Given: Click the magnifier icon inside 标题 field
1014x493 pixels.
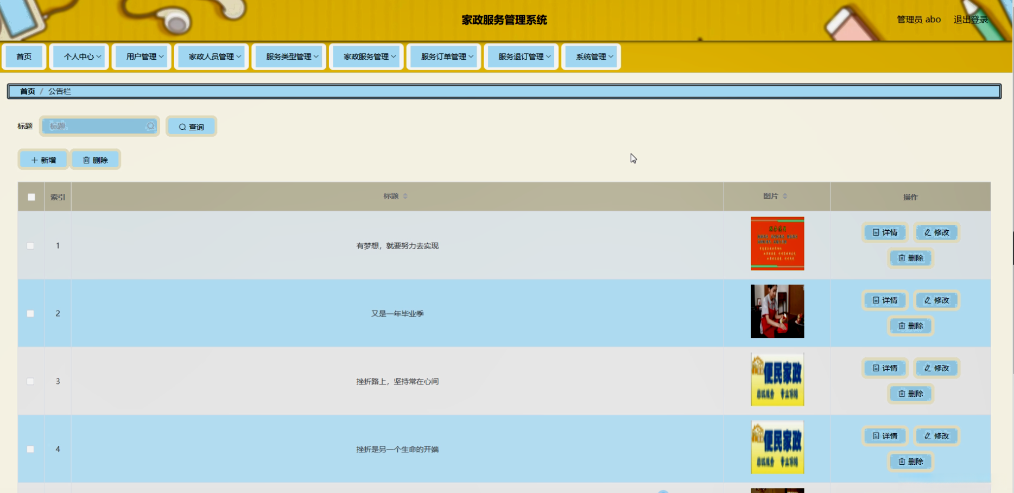Looking at the screenshot, I should (150, 126).
